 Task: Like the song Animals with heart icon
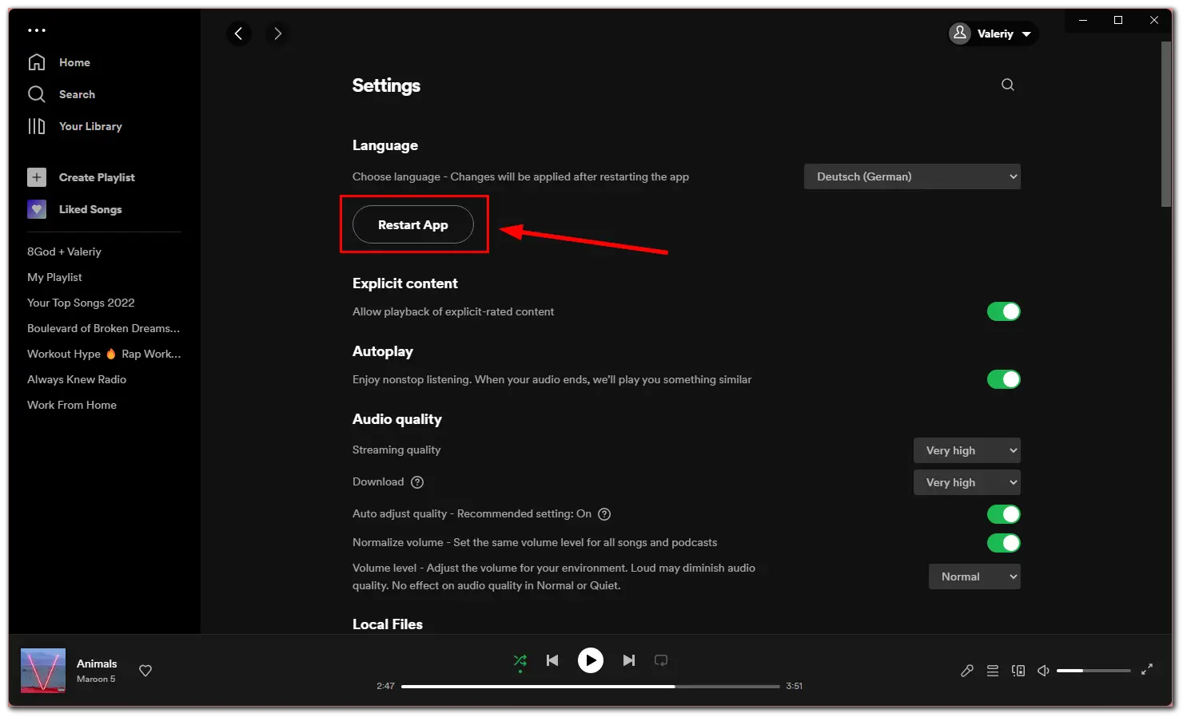pyautogui.click(x=145, y=671)
